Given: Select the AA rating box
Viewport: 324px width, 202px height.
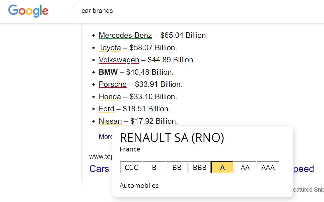Looking at the screenshot, I should coord(245,167).
